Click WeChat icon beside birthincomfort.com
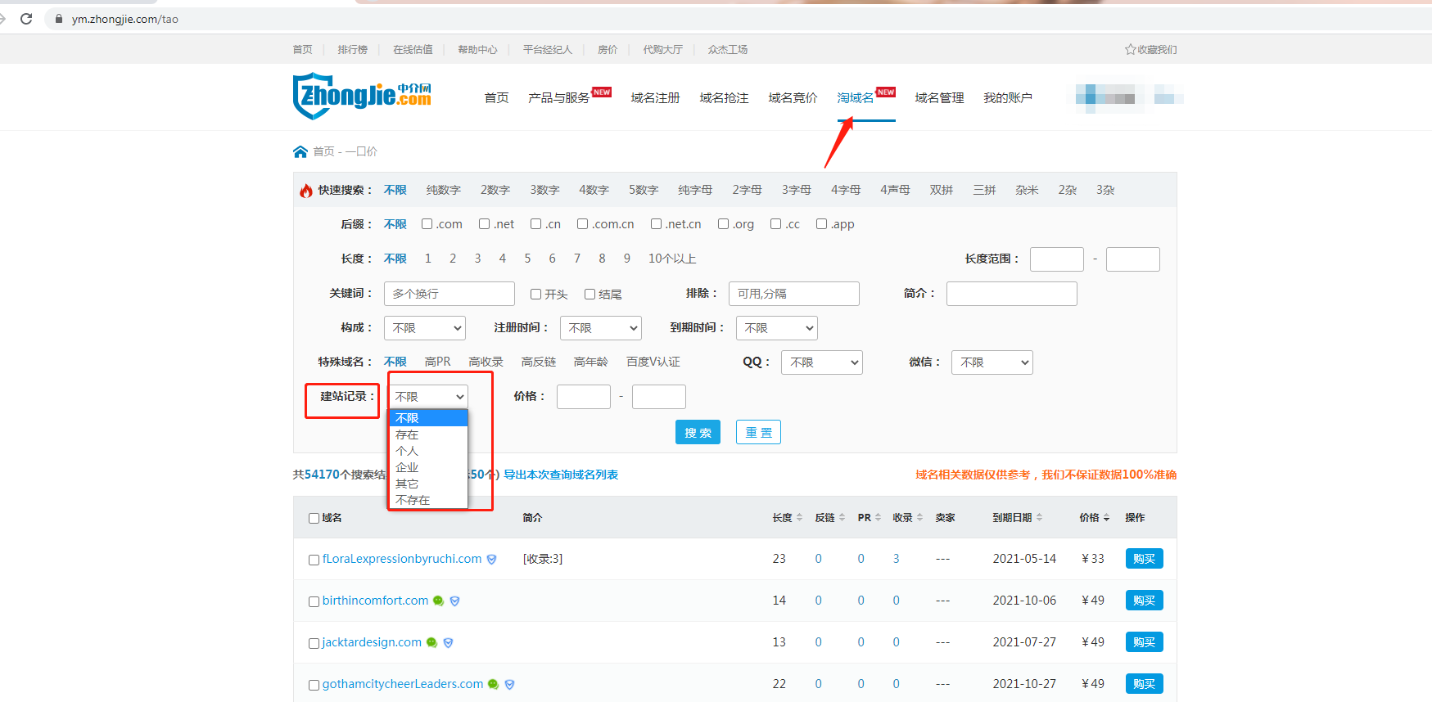This screenshot has width=1432, height=702. [438, 601]
